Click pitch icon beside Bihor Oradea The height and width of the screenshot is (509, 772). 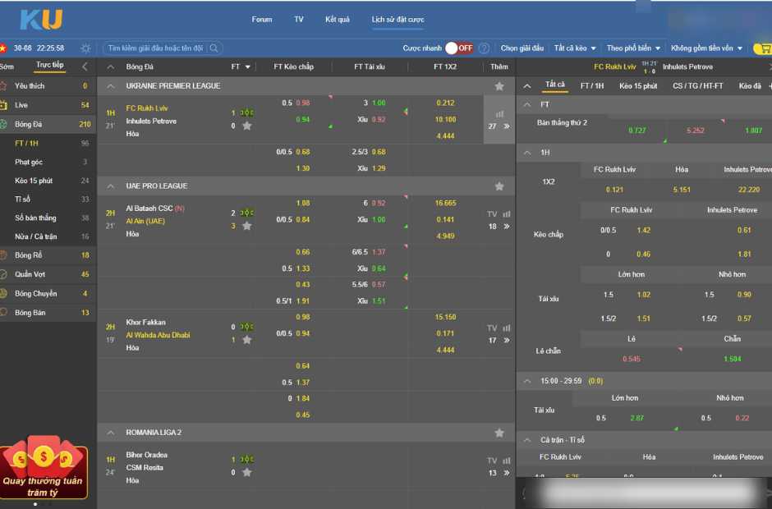point(246,460)
